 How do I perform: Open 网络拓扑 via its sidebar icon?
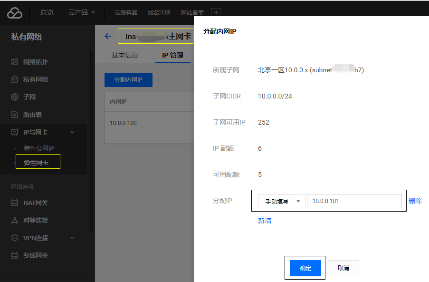click(x=15, y=62)
